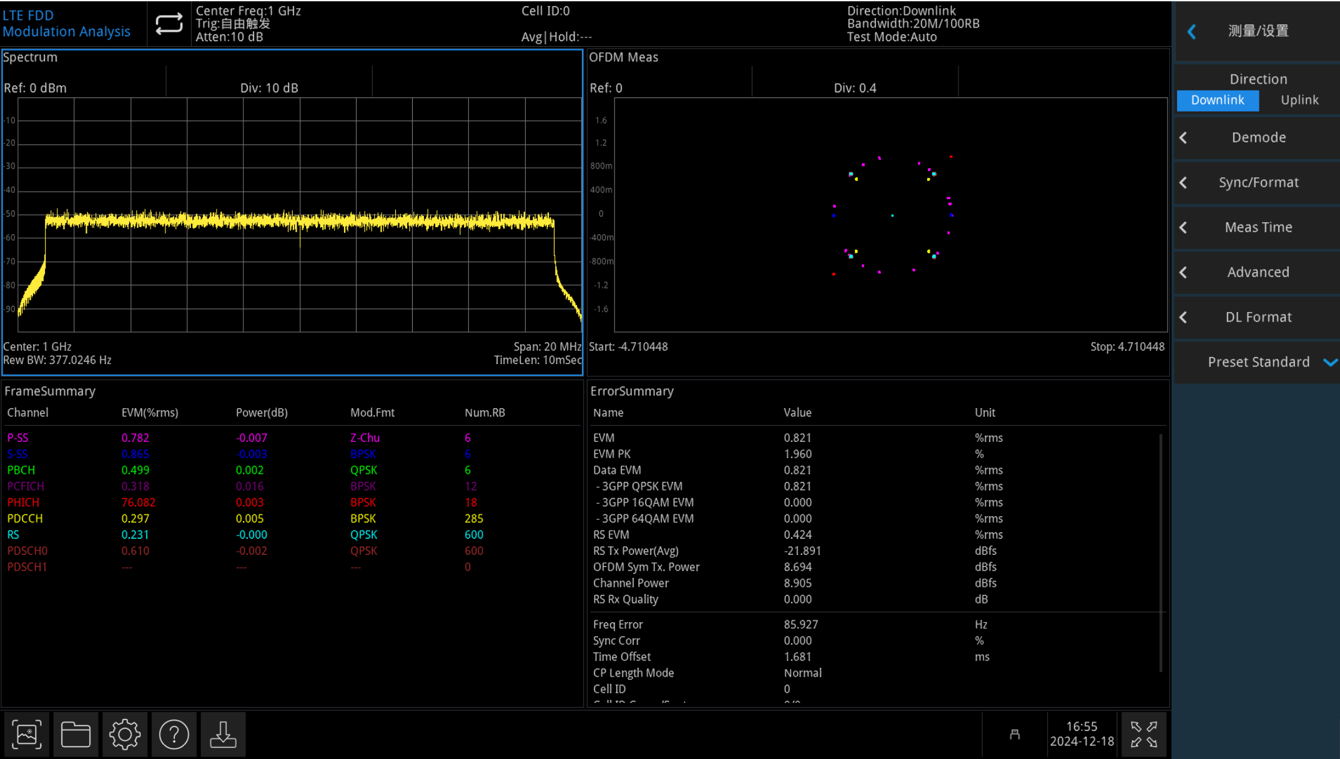Image resolution: width=1340 pixels, height=759 pixels.
Task: Select the PDCCH channel row
Action: point(292,519)
